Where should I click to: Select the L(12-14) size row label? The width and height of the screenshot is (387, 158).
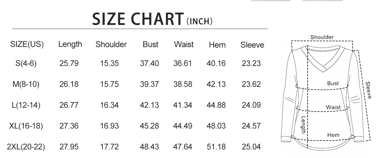[x=26, y=105]
